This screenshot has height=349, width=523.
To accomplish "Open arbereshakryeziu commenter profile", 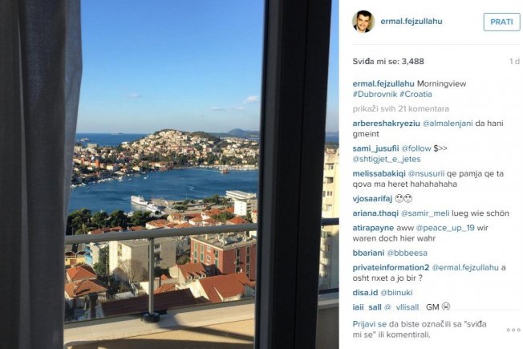I will point(387,124).
